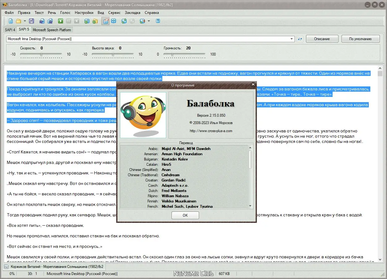This screenshot has height=279, width=387.
Task: Click the Balabolka app icon in title bar
Action: coord(4,5)
